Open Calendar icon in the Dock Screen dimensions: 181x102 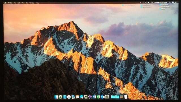click(77, 97)
